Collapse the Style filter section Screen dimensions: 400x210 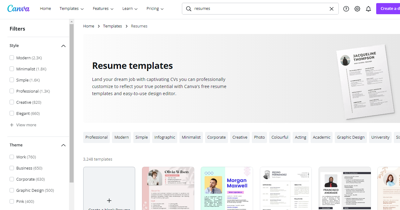(63, 46)
